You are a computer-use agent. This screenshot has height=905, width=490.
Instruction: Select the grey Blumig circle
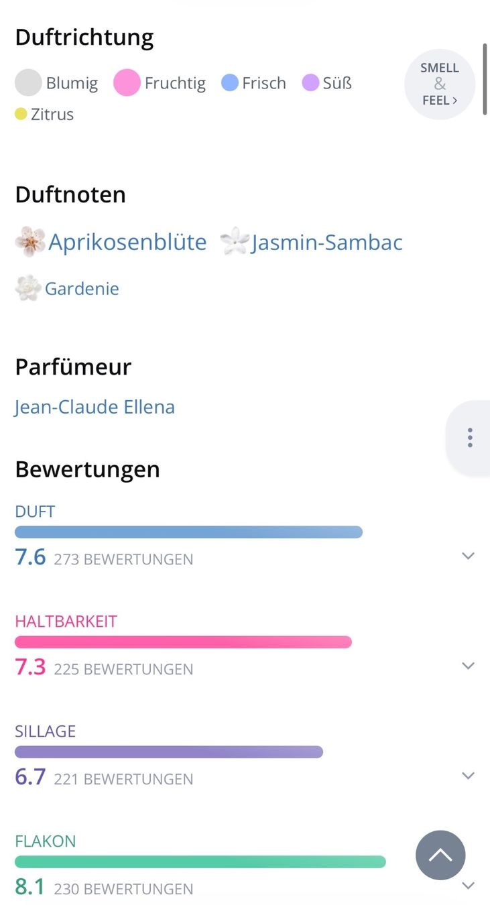click(28, 83)
